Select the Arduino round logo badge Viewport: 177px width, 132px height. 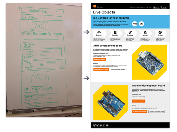coord(141,24)
